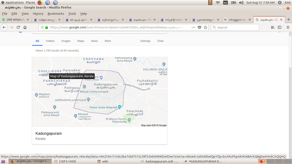Bookmark this page with the star icon

(x=205, y=27)
